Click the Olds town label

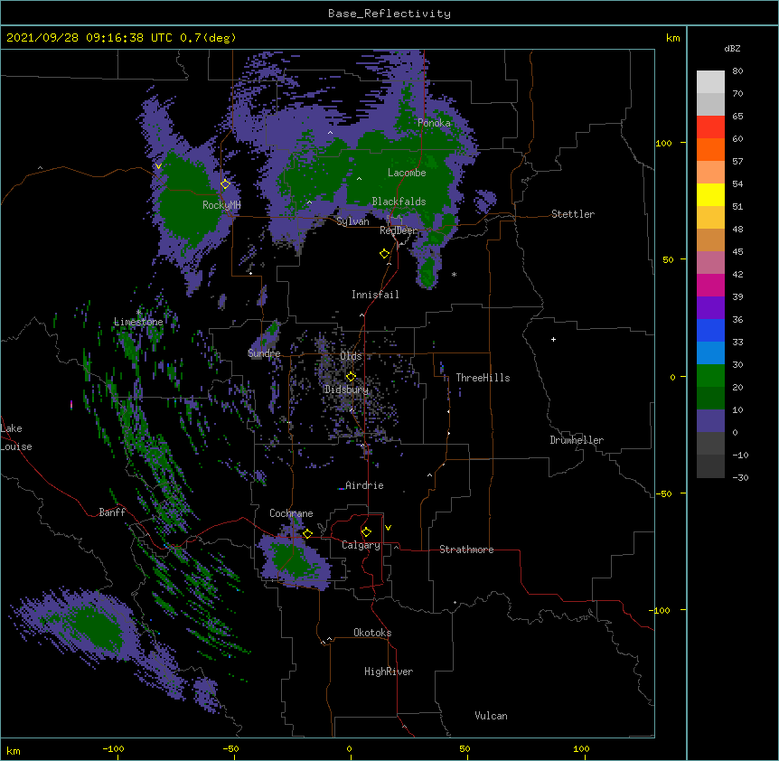[351, 356]
